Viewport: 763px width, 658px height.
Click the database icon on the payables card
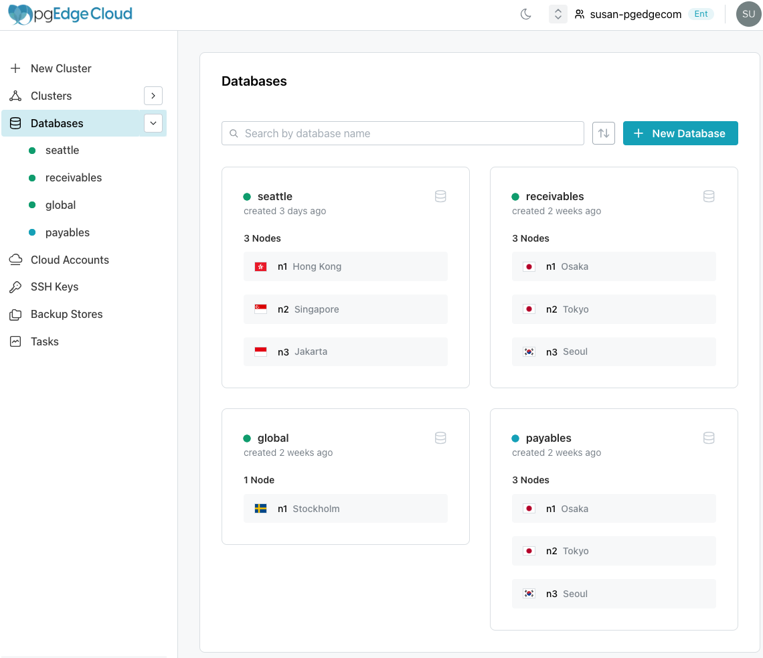click(x=709, y=438)
